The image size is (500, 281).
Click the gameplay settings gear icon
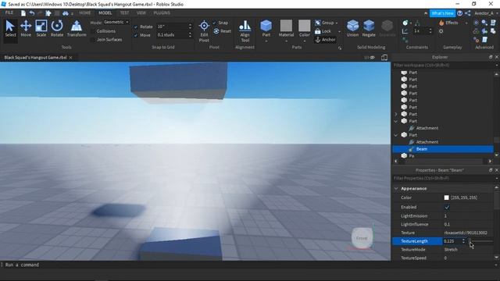441,31
